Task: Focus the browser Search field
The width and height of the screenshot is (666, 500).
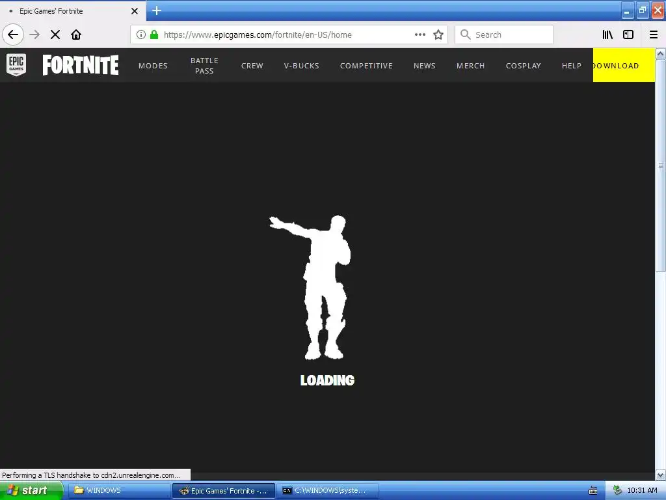Action: pos(504,35)
